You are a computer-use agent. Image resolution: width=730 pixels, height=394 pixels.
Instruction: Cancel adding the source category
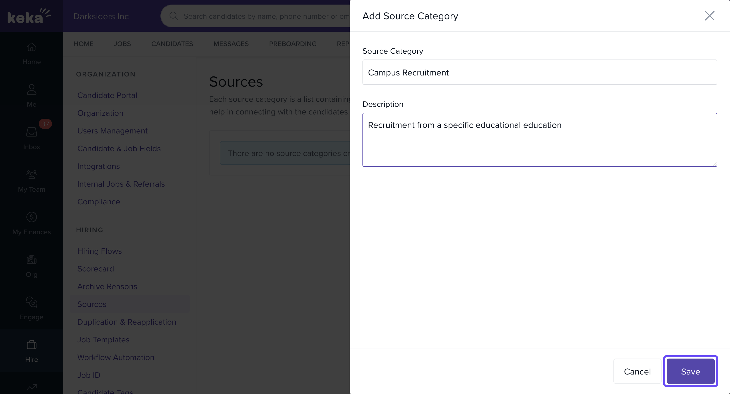tap(637, 371)
